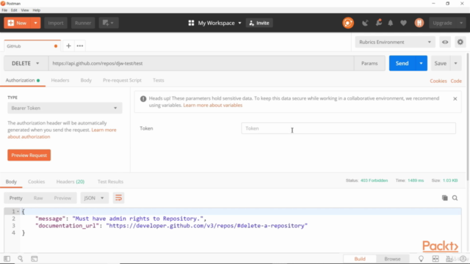The height and width of the screenshot is (264, 470).
Task: Open the Edit menu
Action: coord(14,10)
